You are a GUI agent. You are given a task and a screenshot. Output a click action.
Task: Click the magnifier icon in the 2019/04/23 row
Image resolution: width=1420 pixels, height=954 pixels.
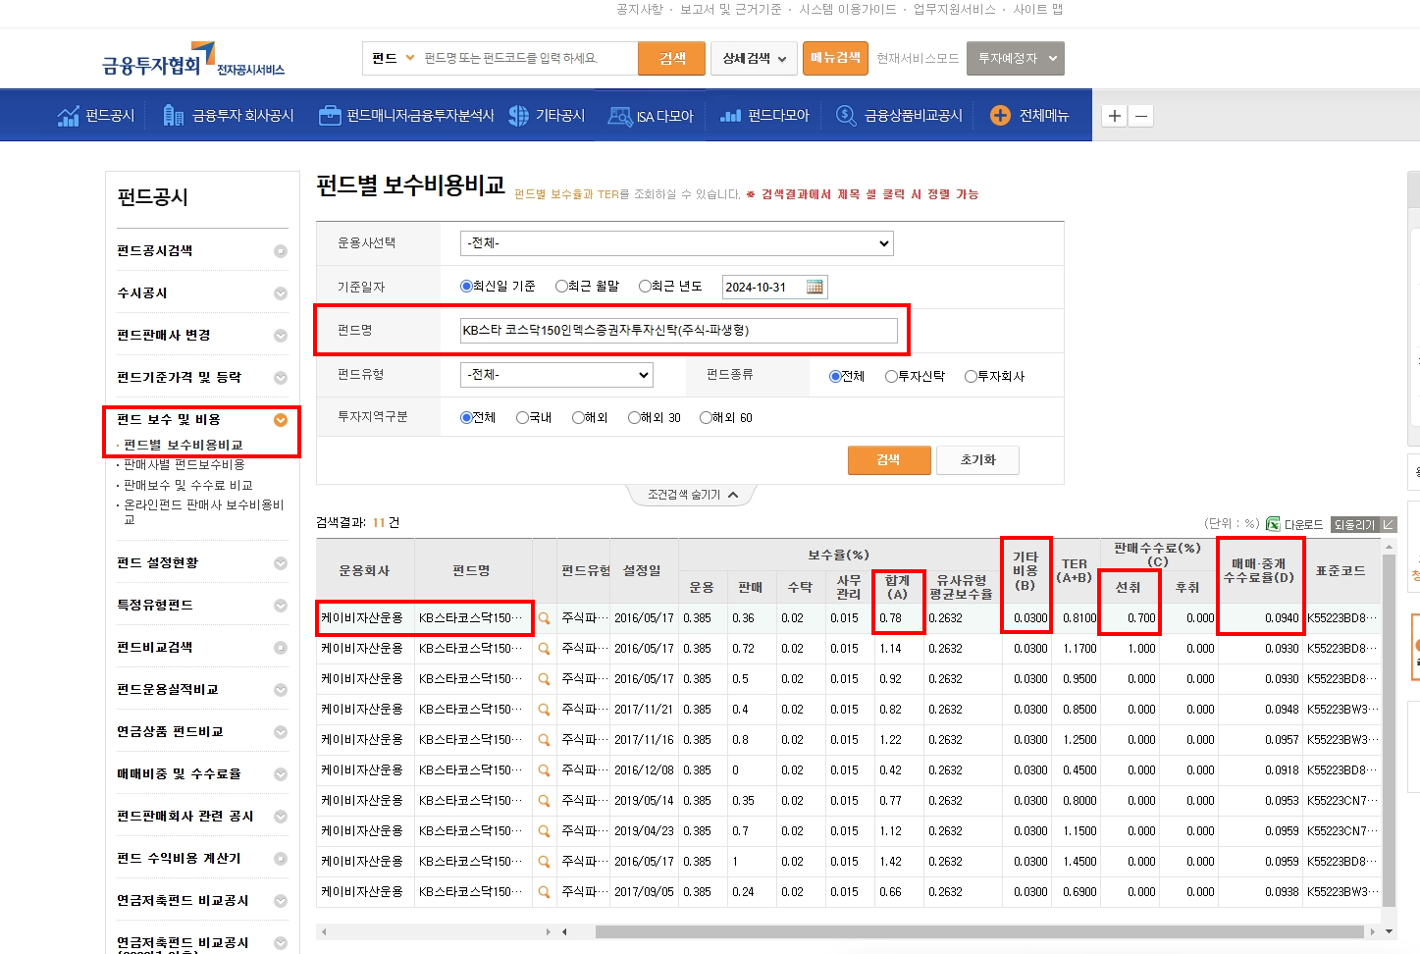click(545, 831)
